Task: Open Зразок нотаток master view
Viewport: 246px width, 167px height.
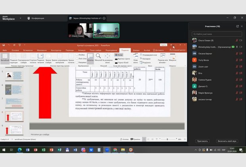Action: [71, 58]
